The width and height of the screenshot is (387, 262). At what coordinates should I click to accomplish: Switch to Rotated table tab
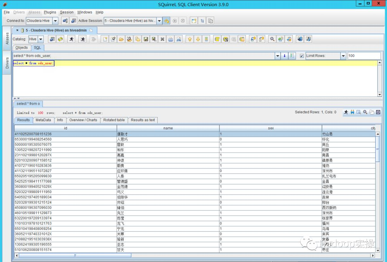[x=114, y=120]
